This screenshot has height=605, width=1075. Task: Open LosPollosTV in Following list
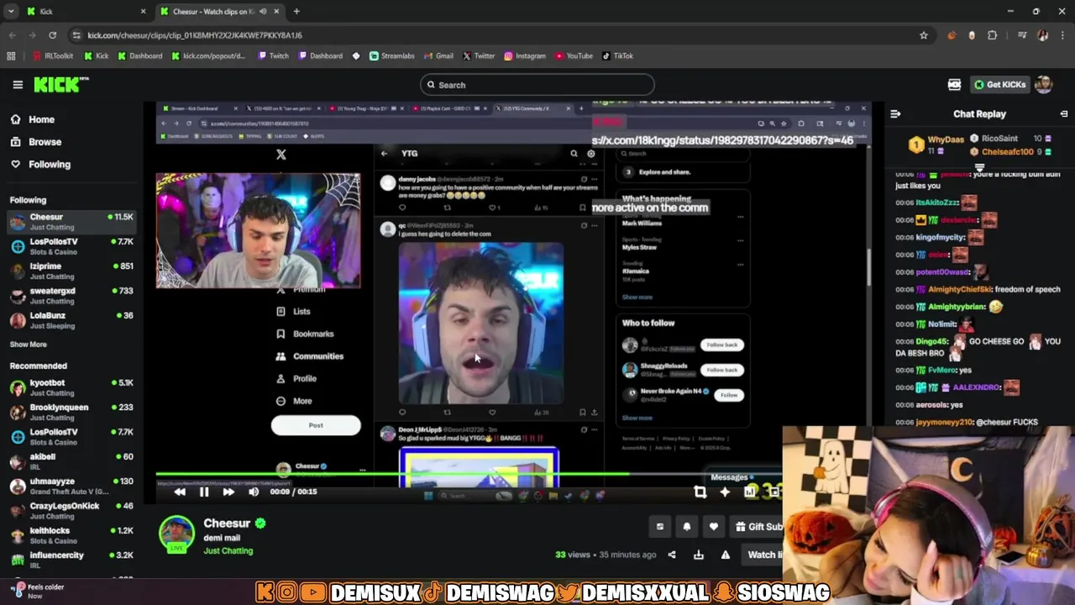[71, 246]
